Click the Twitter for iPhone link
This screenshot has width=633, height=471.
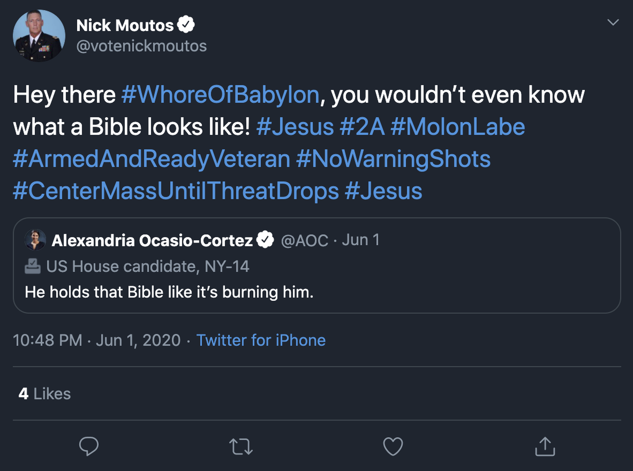(261, 340)
